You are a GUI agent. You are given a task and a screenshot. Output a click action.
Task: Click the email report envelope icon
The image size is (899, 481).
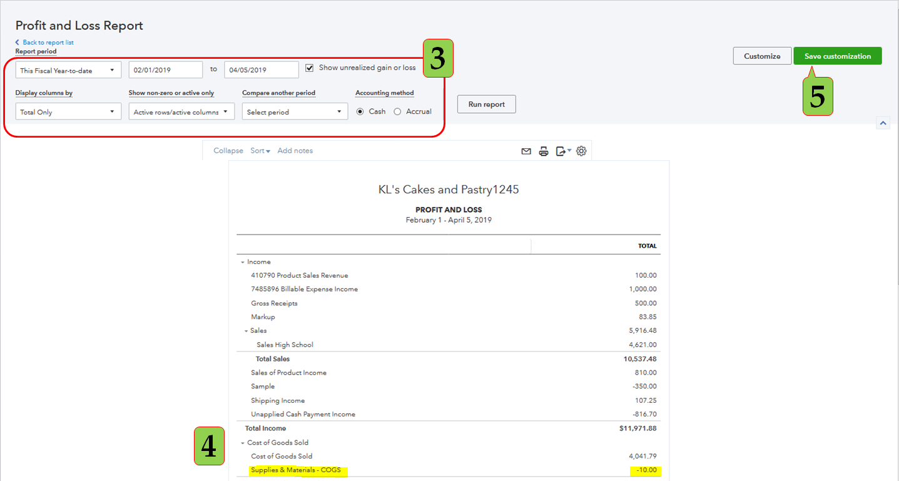point(526,151)
